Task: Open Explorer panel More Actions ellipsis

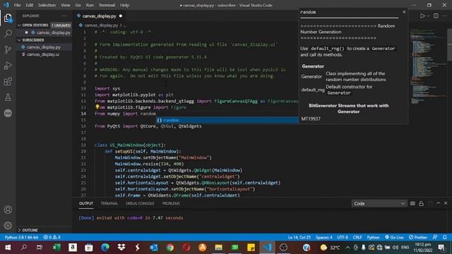Action: (64, 16)
